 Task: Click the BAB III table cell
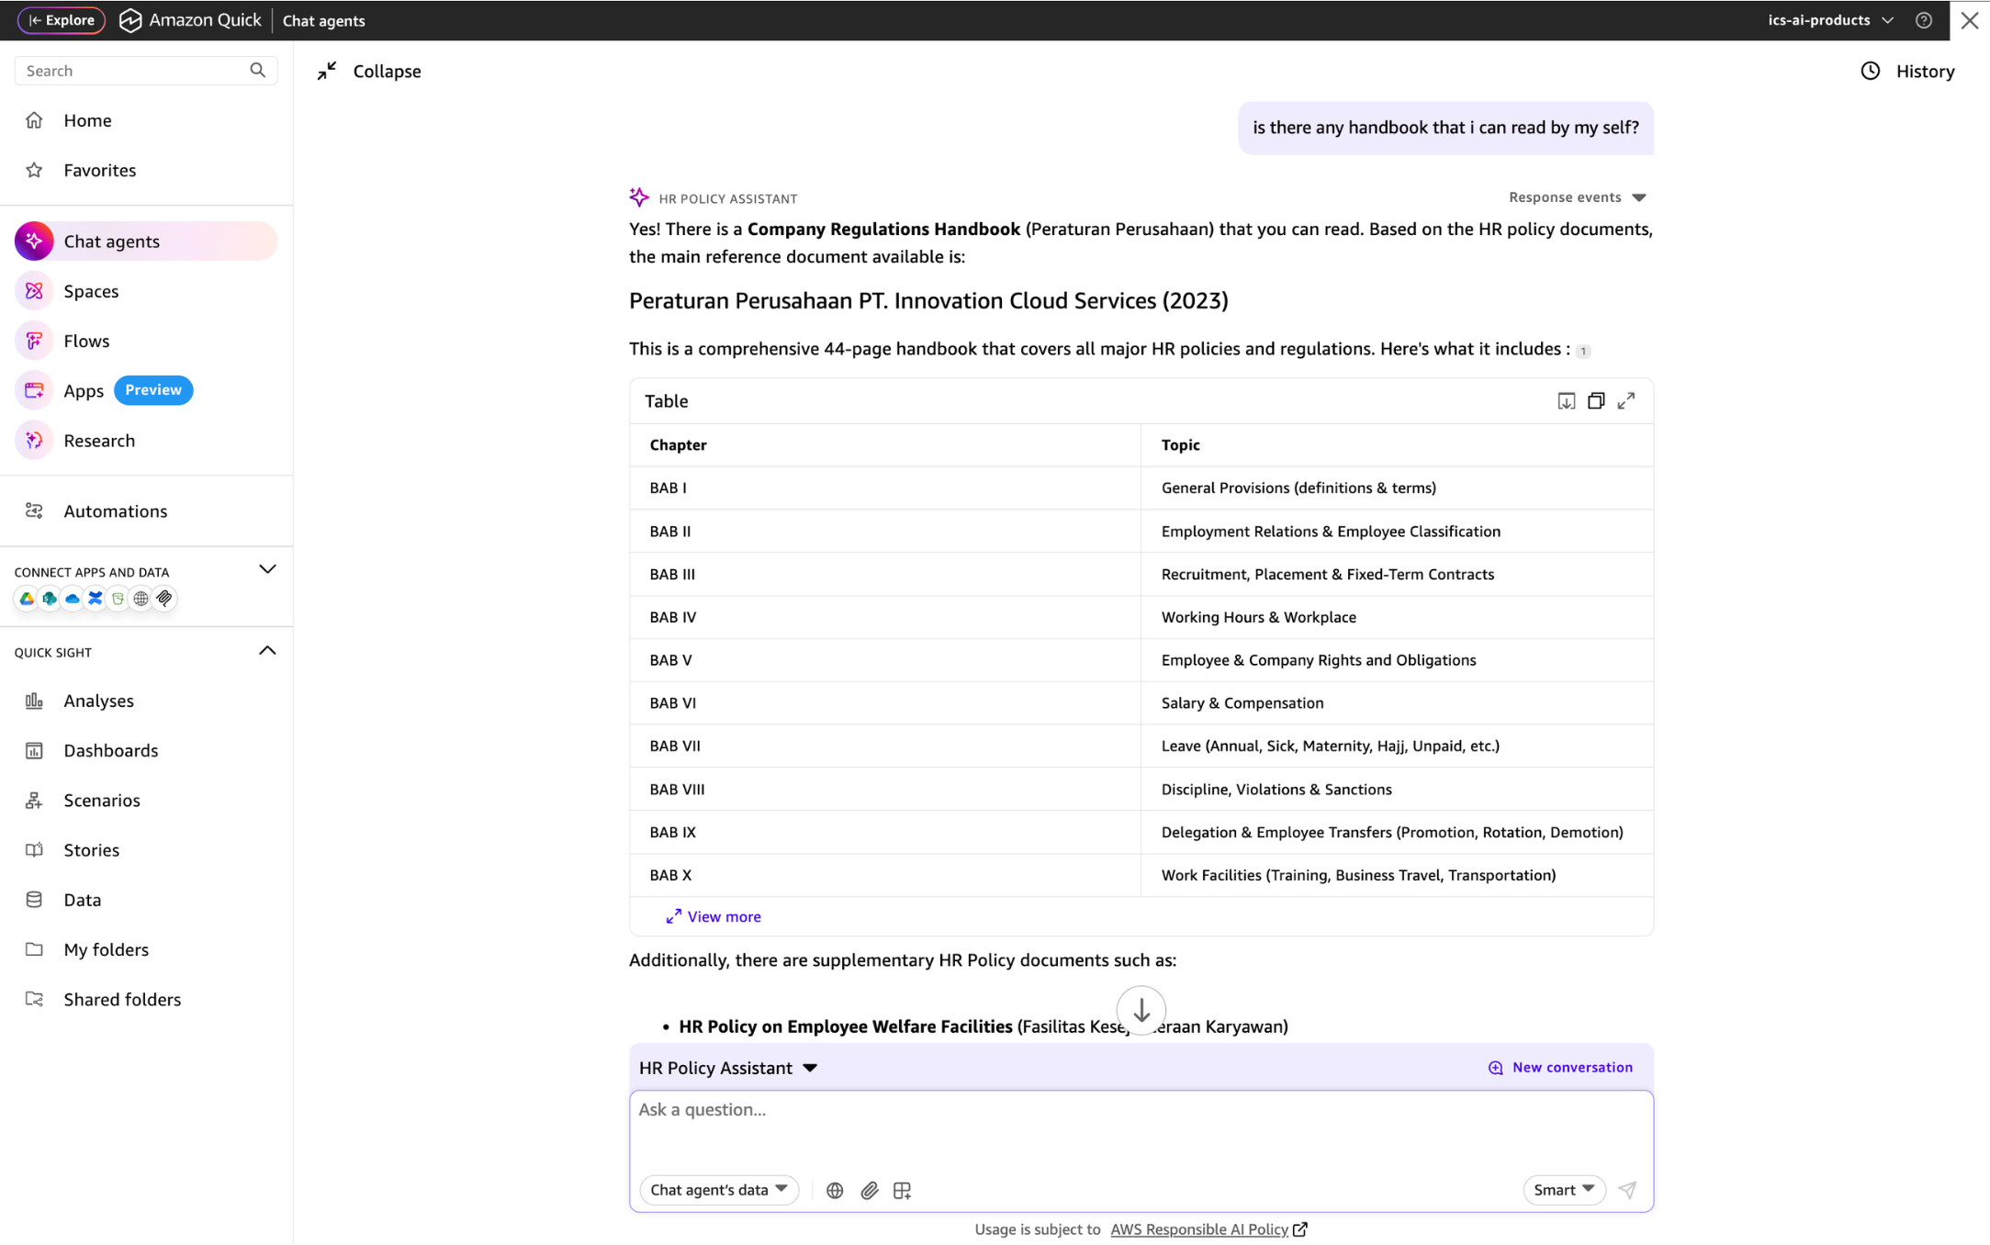pyautogui.click(x=885, y=574)
